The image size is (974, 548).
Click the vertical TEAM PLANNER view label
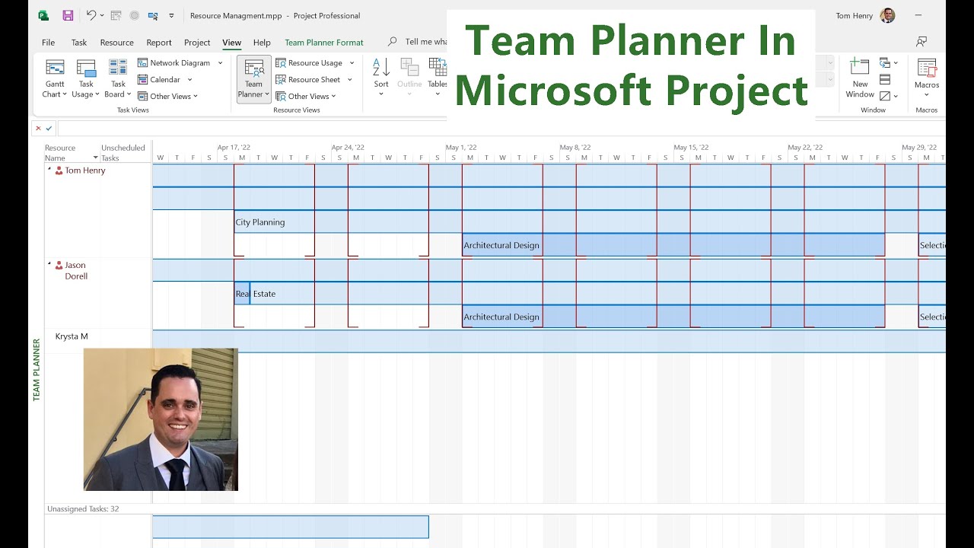click(x=36, y=368)
